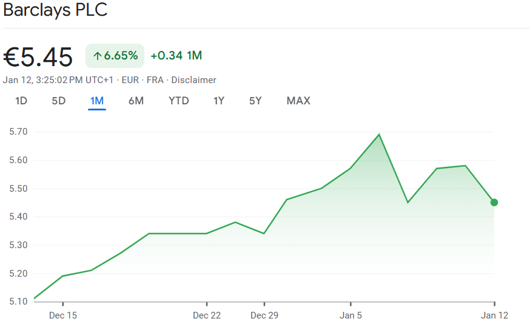This screenshot has height=327, width=530.
Task: Click the chart's highest peak near 5.70
Action: point(379,134)
